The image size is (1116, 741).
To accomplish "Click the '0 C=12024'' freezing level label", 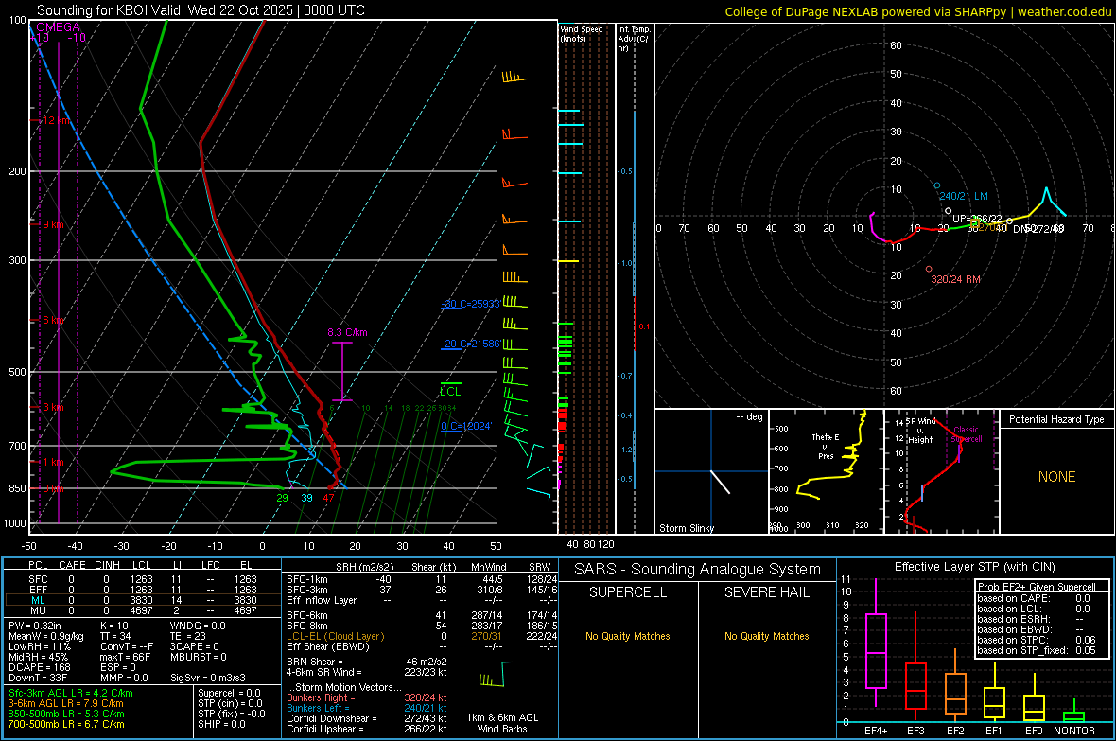I will click(466, 426).
